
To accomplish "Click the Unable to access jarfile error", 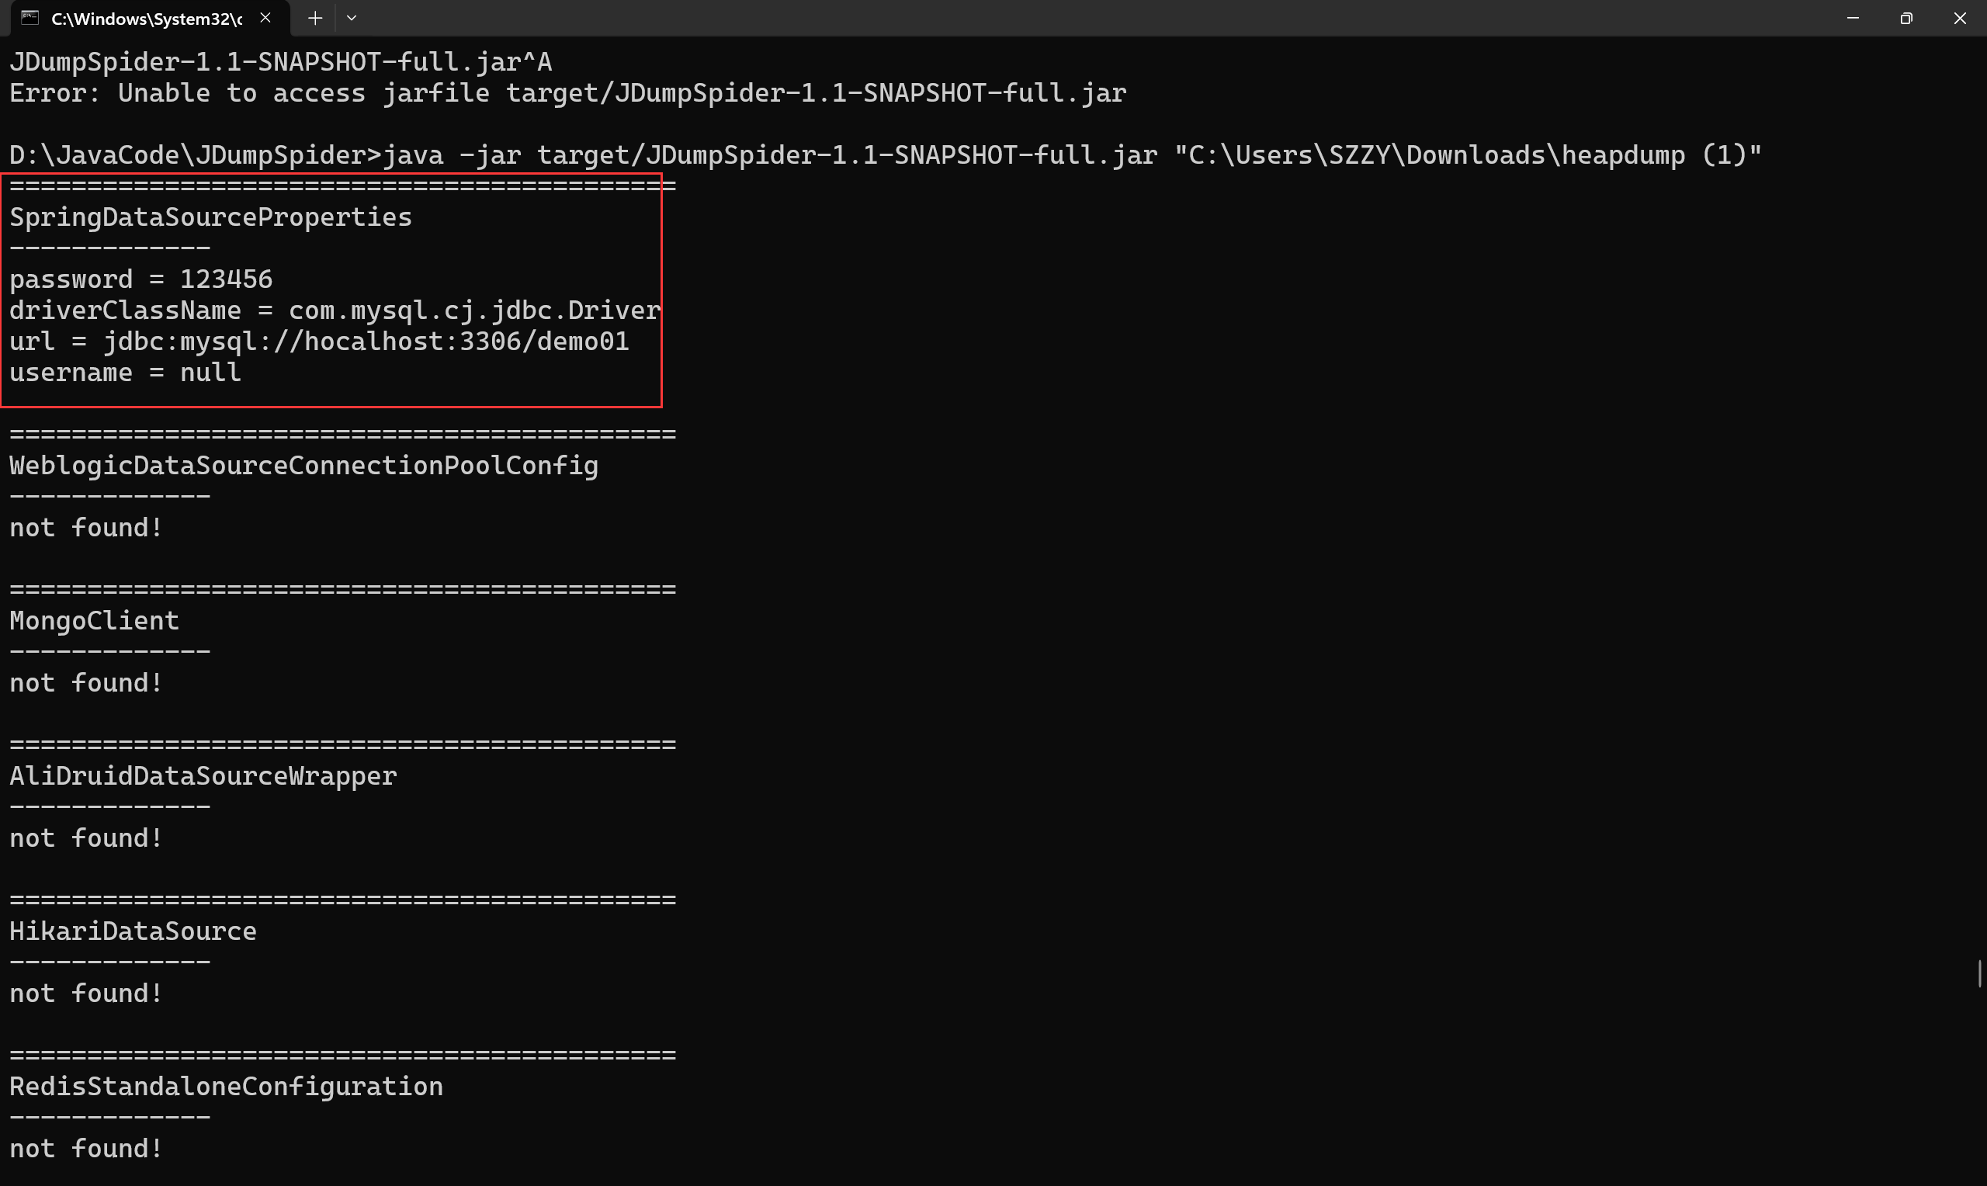I will [567, 93].
